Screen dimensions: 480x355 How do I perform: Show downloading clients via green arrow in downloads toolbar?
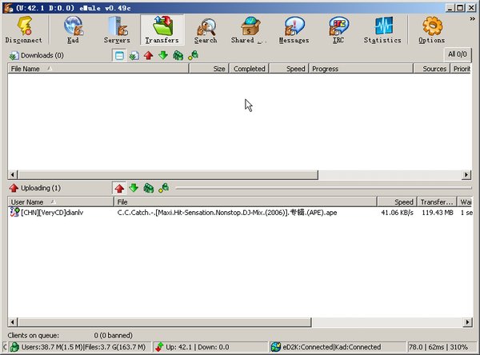(x=163, y=55)
